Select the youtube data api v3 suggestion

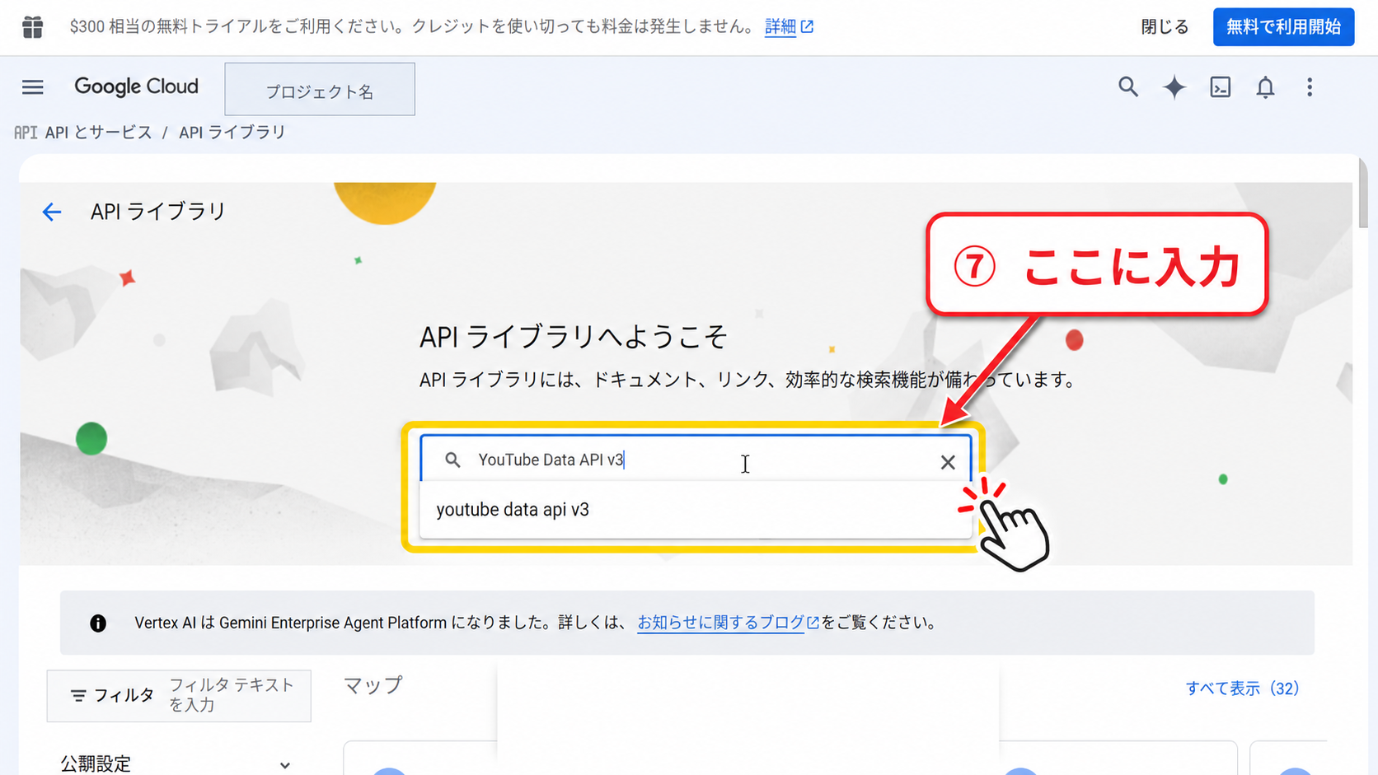click(x=696, y=510)
